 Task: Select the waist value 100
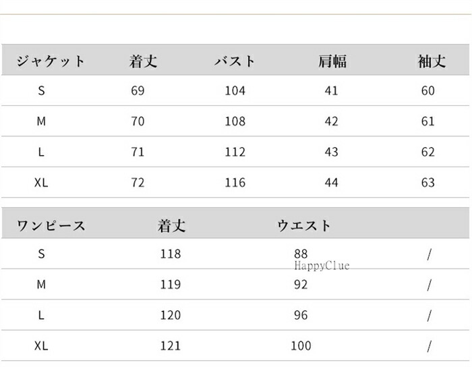(301, 346)
